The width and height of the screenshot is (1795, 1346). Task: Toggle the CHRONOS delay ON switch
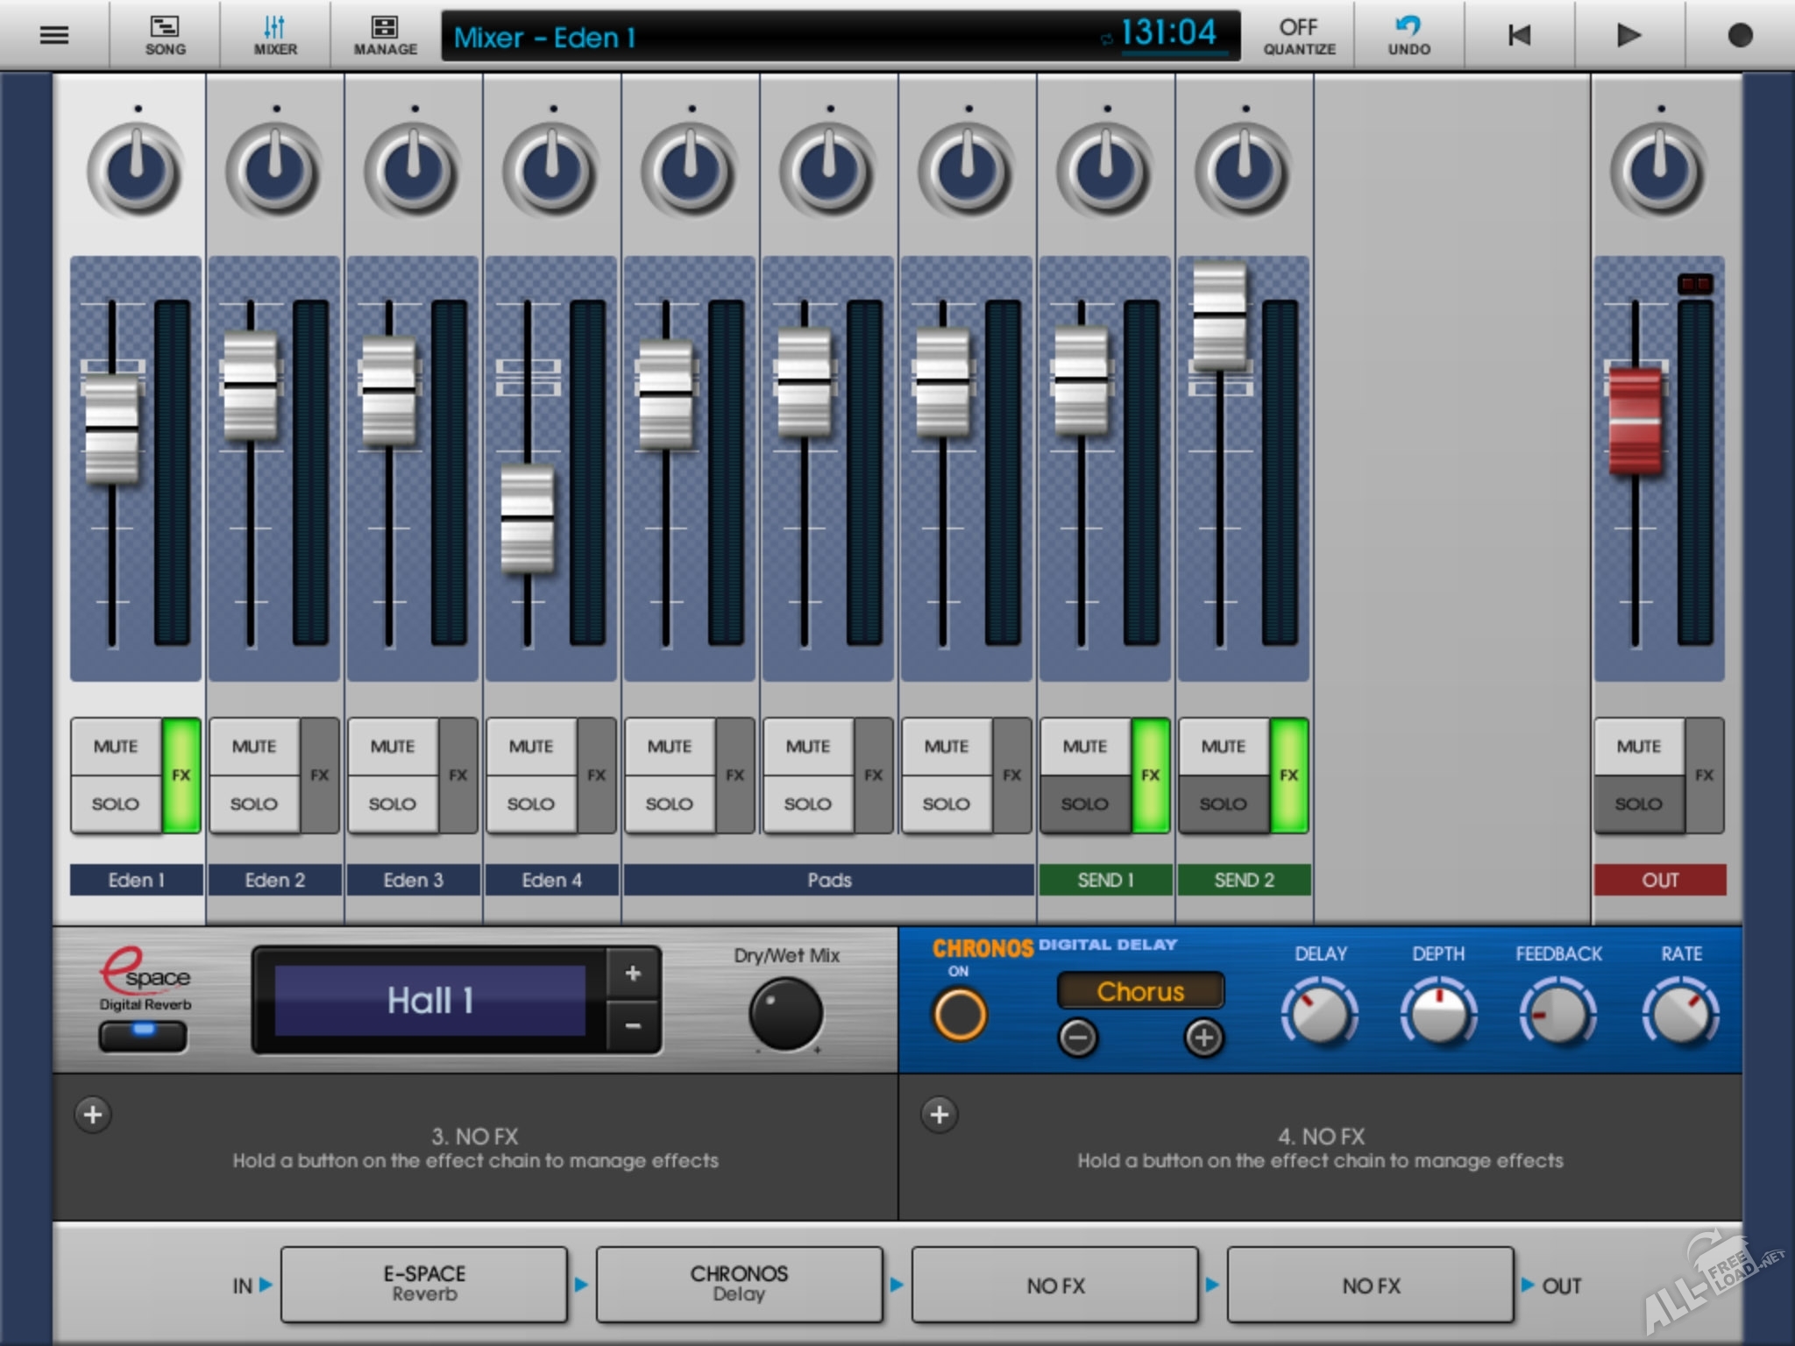click(x=959, y=1014)
